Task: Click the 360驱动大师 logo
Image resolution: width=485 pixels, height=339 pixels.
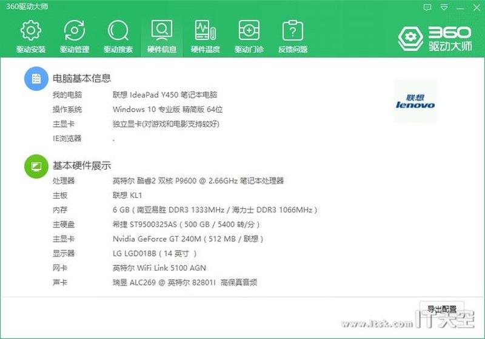Action: 435,39
